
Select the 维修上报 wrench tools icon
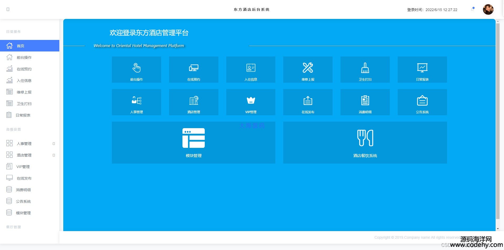pos(308,68)
